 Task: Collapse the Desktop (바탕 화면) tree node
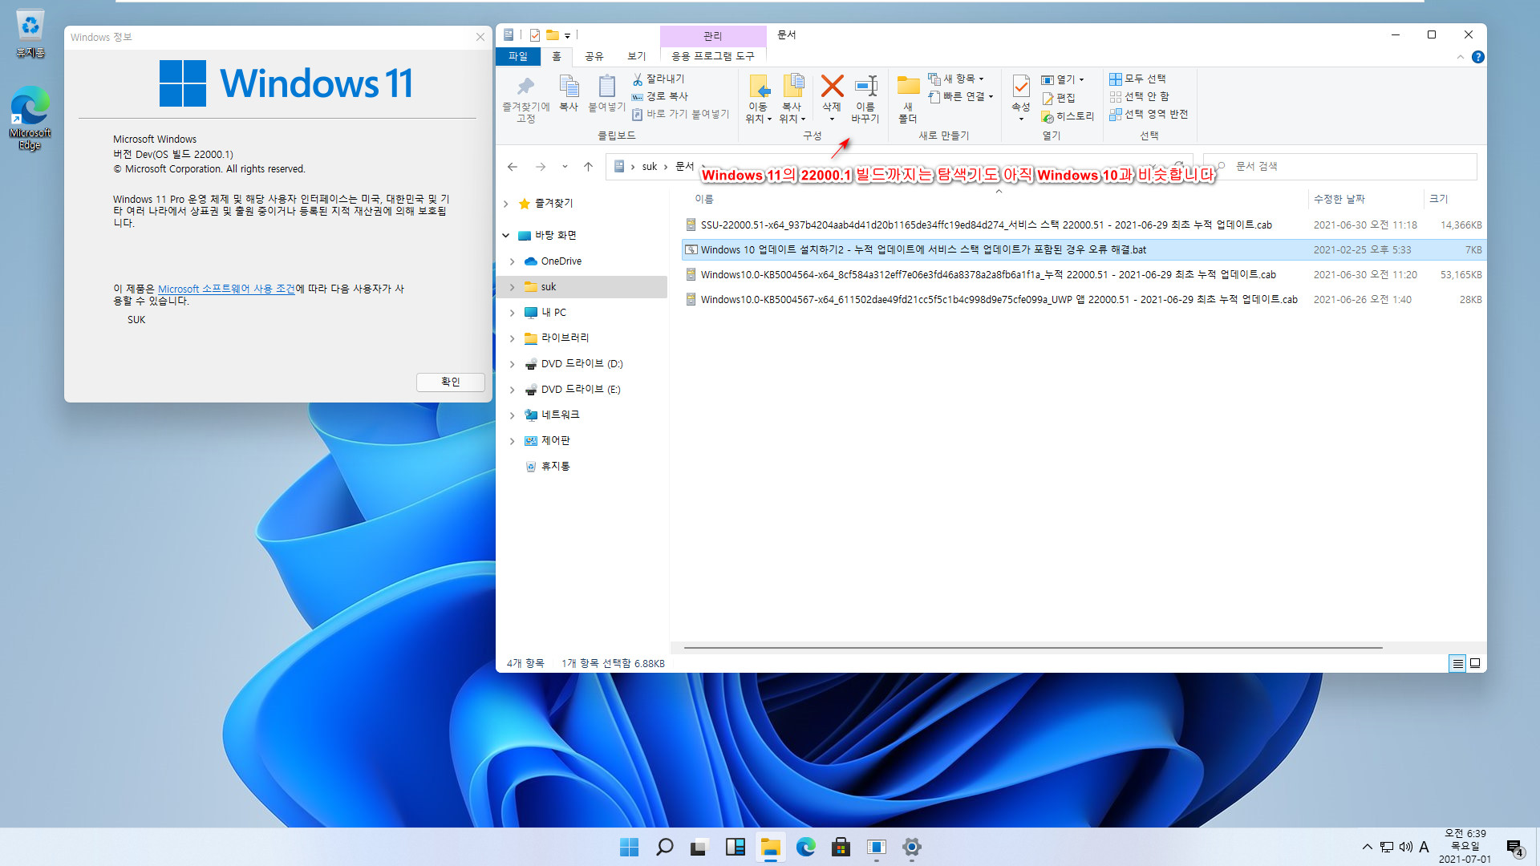pos(506,236)
